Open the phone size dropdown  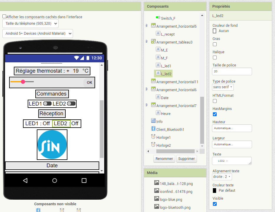[x=30, y=24]
